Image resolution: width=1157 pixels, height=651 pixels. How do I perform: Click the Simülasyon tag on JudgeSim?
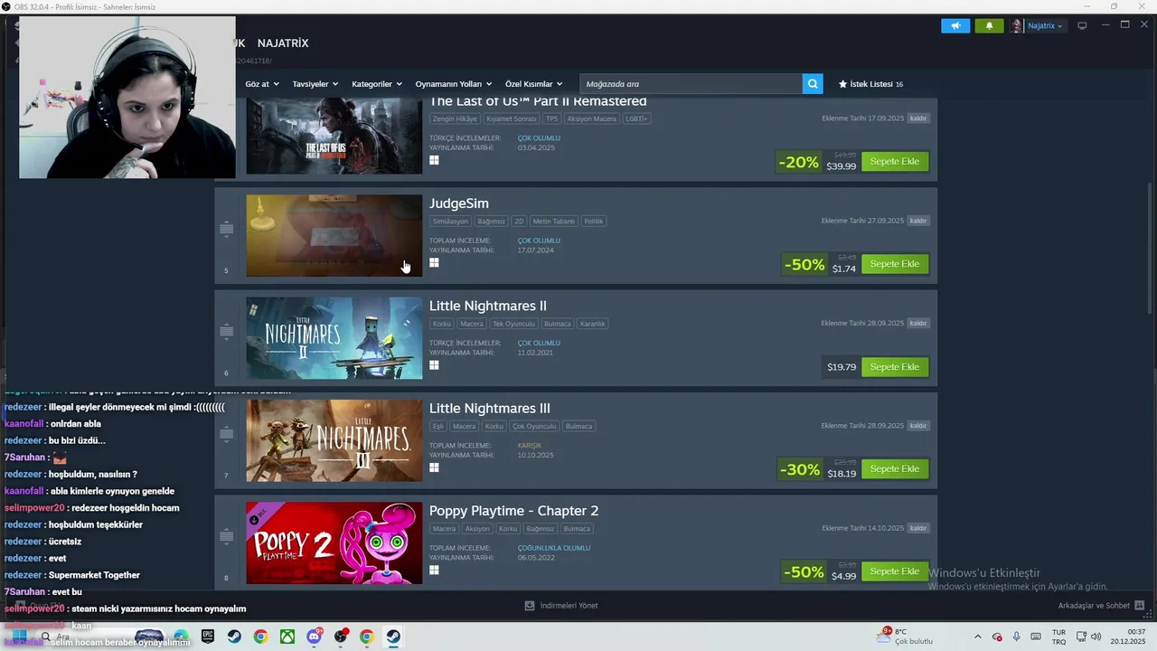click(x=450, y=222)
